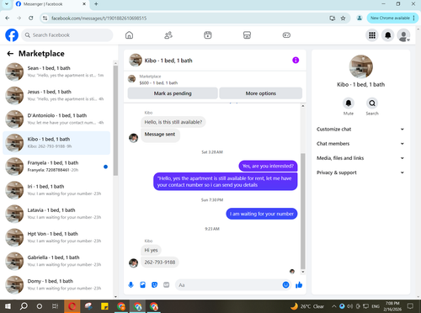Send a thumbs-up like

(x=299, y=285)
